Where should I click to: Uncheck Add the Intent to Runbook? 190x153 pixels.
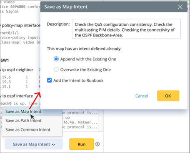tap(49, 80)
